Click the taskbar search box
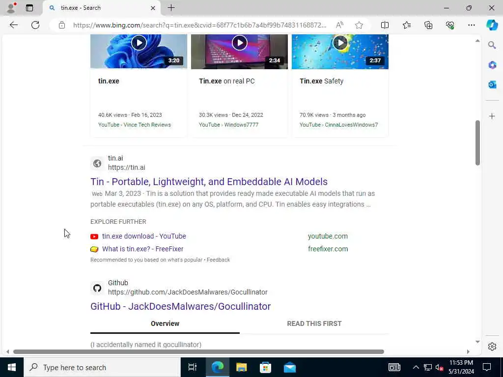Screen dimensions: 503x377 (x=102, y=367)
